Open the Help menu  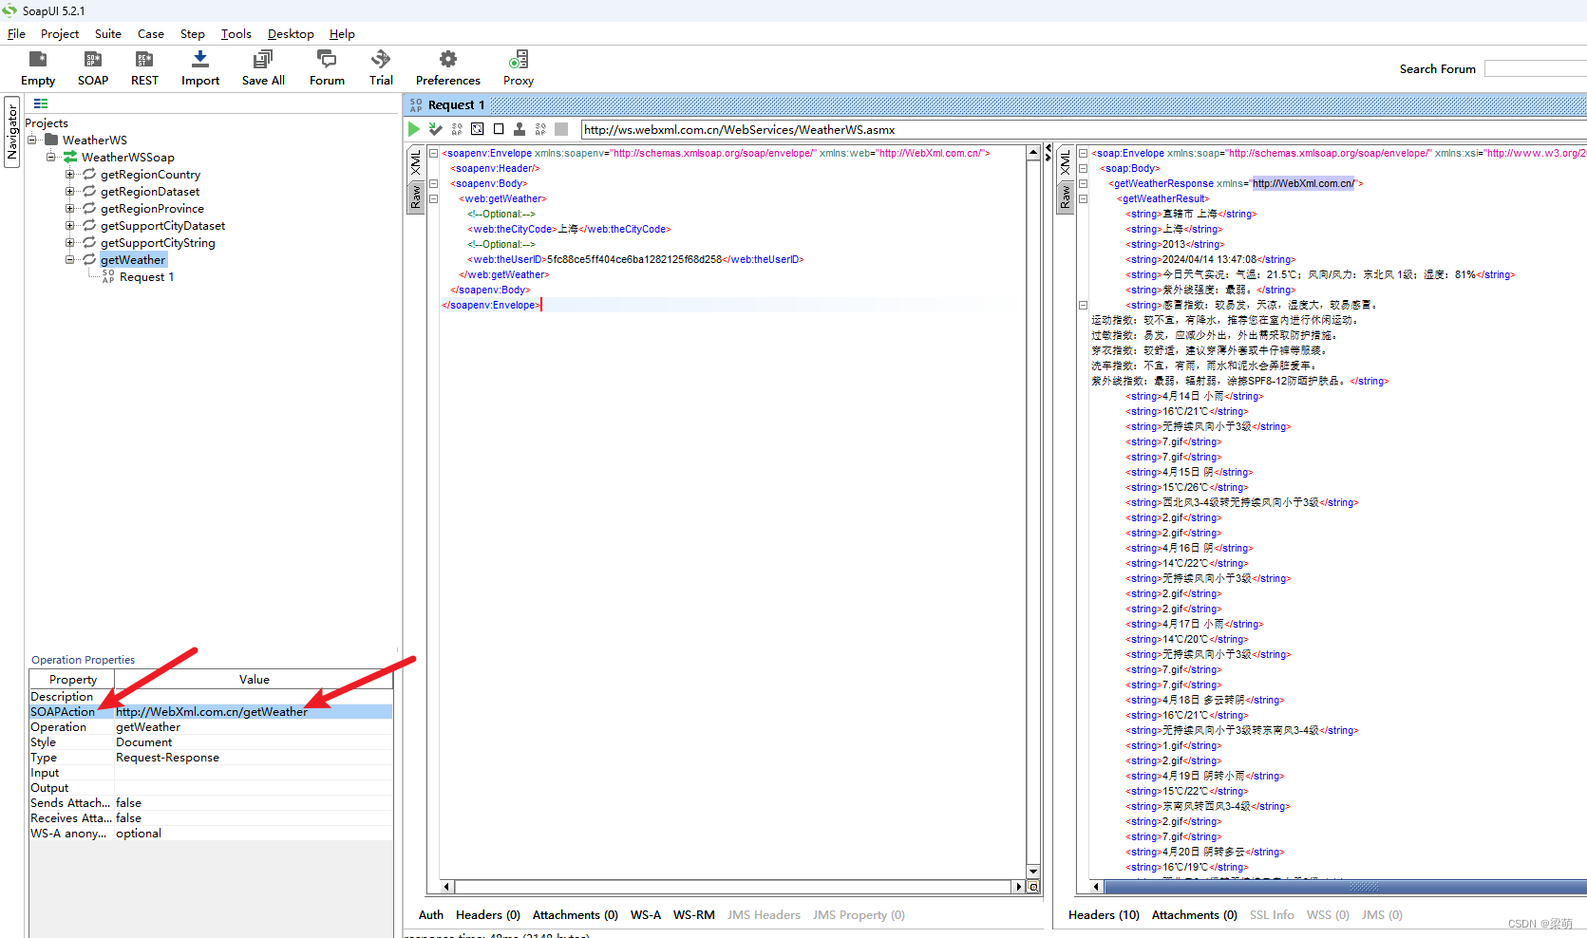coord(342,33)
